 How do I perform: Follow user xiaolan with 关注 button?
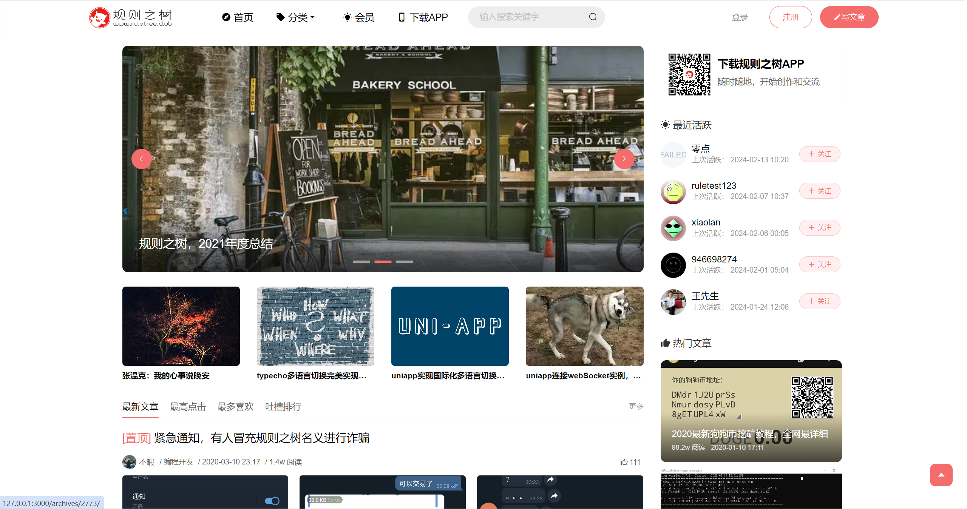click(x=820, y=228)
